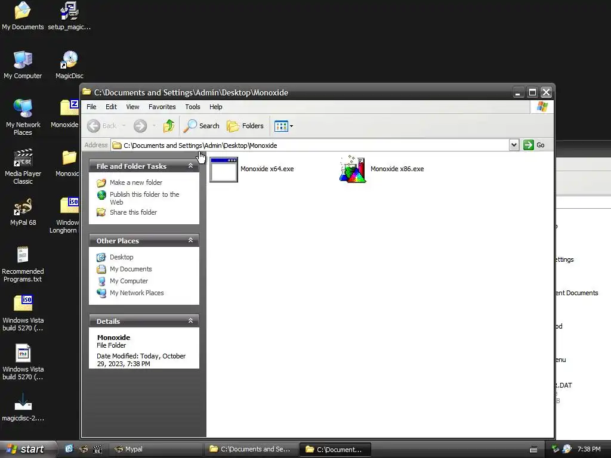Click the Windows logo throbber icon

pos(542,107)
